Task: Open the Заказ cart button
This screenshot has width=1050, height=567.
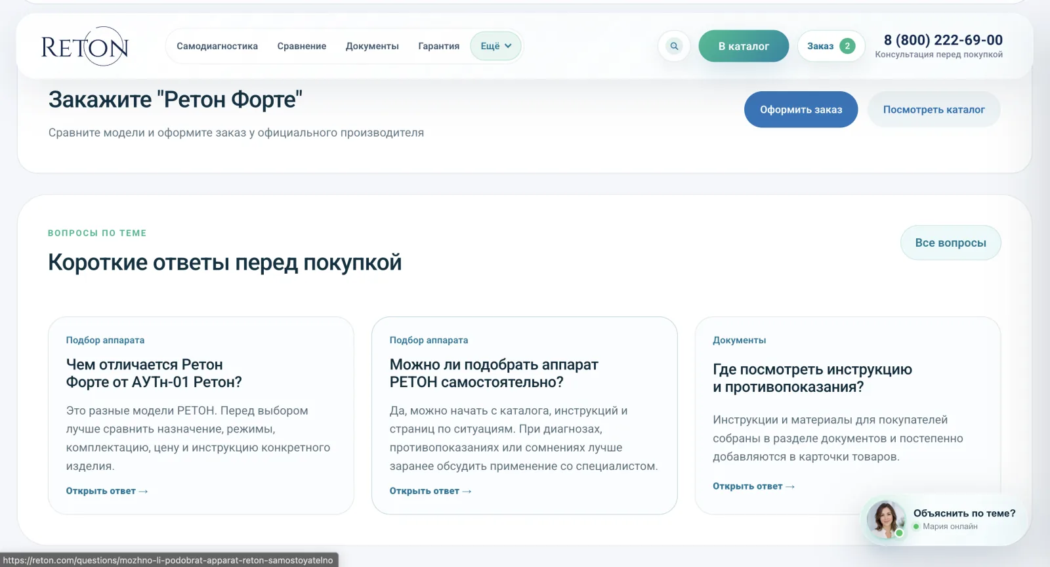Action: (x=831, y=46)
